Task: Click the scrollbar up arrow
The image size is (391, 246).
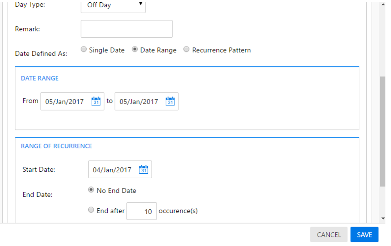Action: (383, 5)
